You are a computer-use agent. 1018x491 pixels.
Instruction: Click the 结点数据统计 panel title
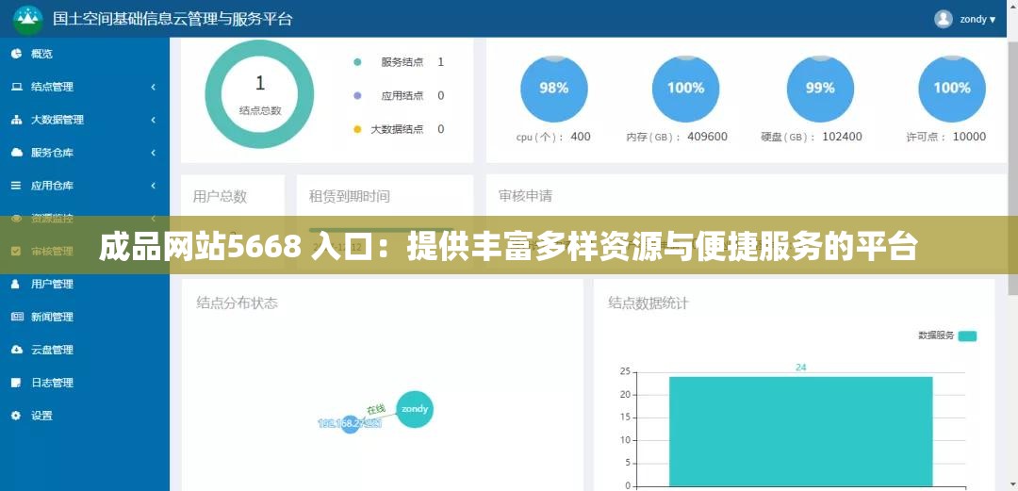tap(648, 303)
